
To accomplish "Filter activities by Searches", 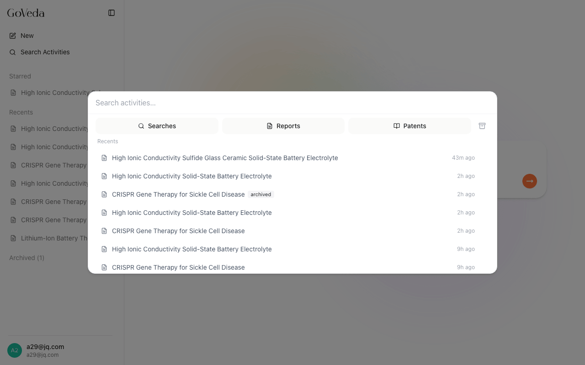I will [157, 126].
